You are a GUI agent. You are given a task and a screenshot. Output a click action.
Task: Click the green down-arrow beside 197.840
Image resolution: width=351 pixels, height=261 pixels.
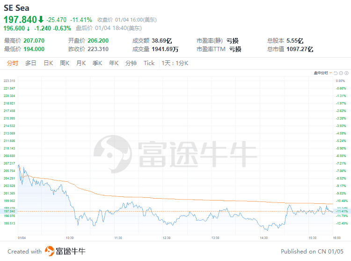(x=41, y=20)
